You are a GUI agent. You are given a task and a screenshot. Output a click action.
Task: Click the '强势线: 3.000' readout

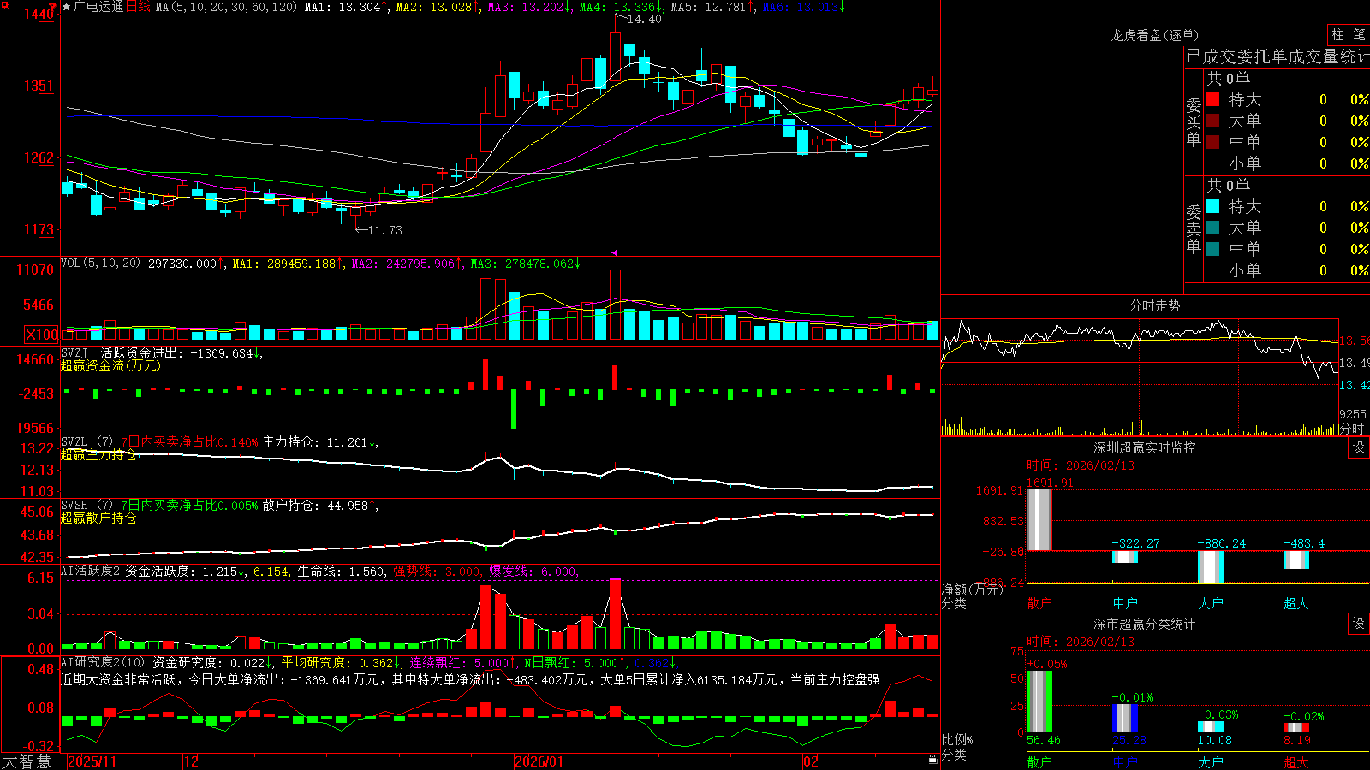437,571
